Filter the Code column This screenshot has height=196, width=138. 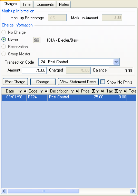point(41,91)
